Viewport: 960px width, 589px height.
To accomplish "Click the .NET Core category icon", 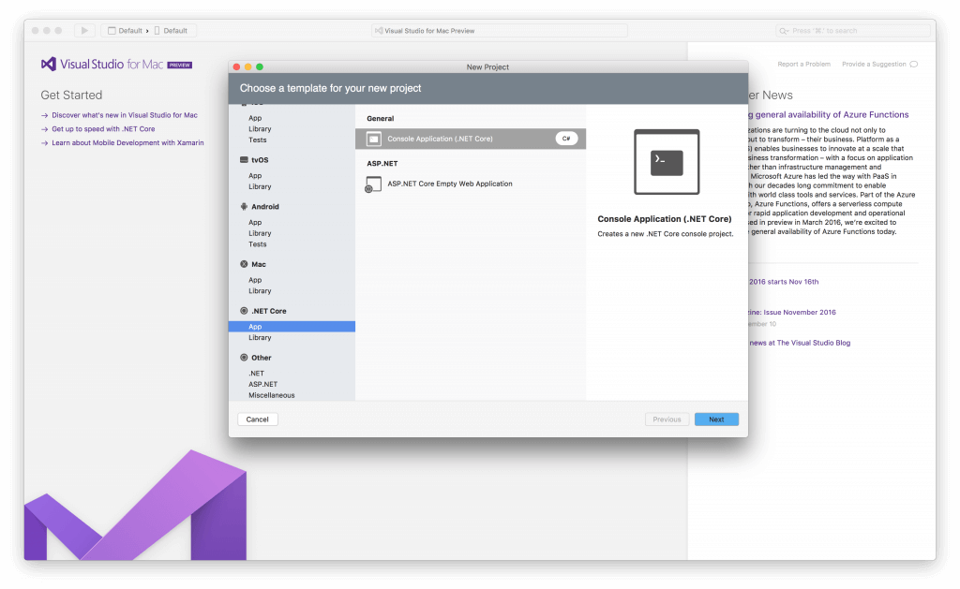I will click(244, 311).
